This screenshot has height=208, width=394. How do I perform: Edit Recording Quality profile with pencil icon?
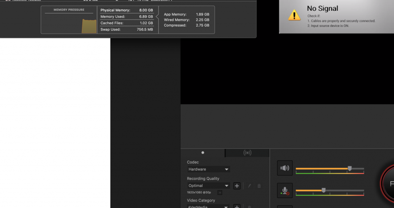pos(249,186)
